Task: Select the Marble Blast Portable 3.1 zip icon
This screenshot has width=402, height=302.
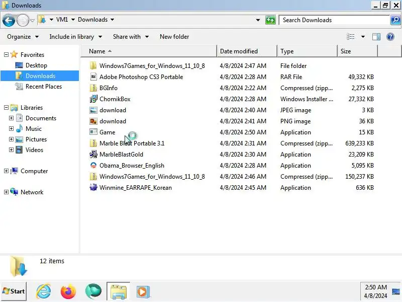Action: click(x=93, y=143)
